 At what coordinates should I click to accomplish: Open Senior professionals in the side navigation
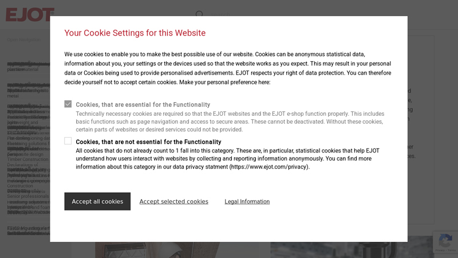(x=27, y=197)
